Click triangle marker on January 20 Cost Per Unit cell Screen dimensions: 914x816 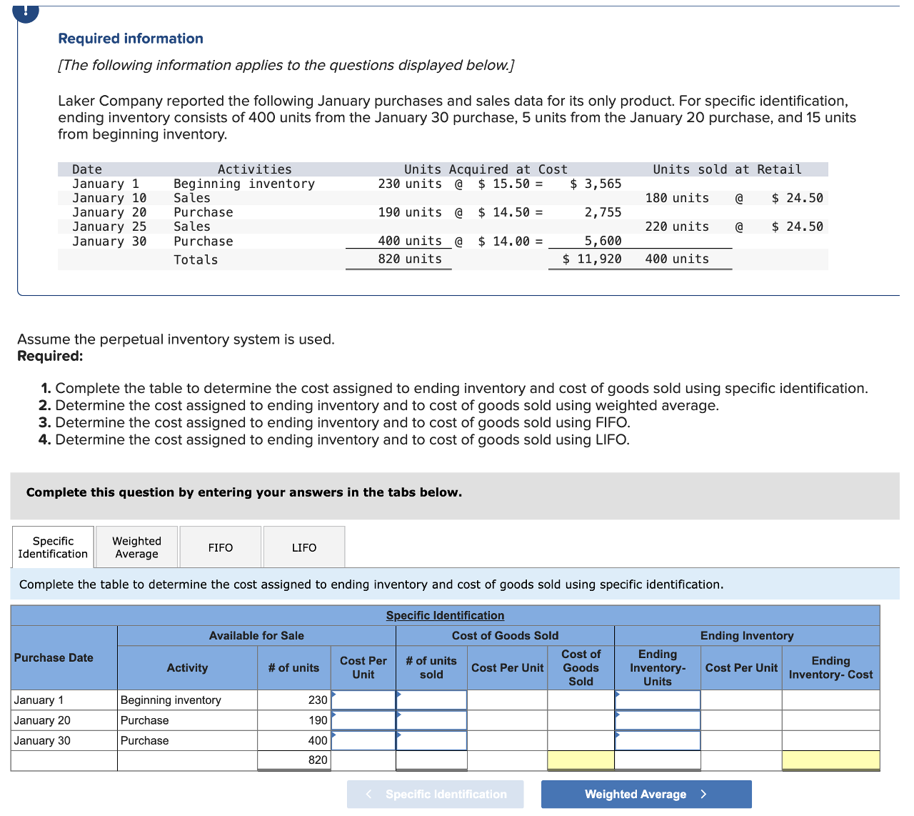[x=333, y=714]
